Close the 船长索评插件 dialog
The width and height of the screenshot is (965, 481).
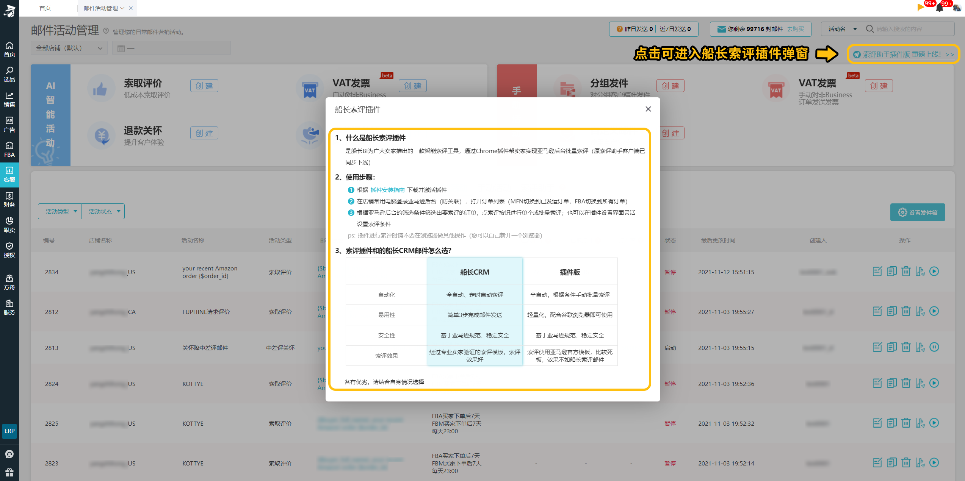coord(648,109)
